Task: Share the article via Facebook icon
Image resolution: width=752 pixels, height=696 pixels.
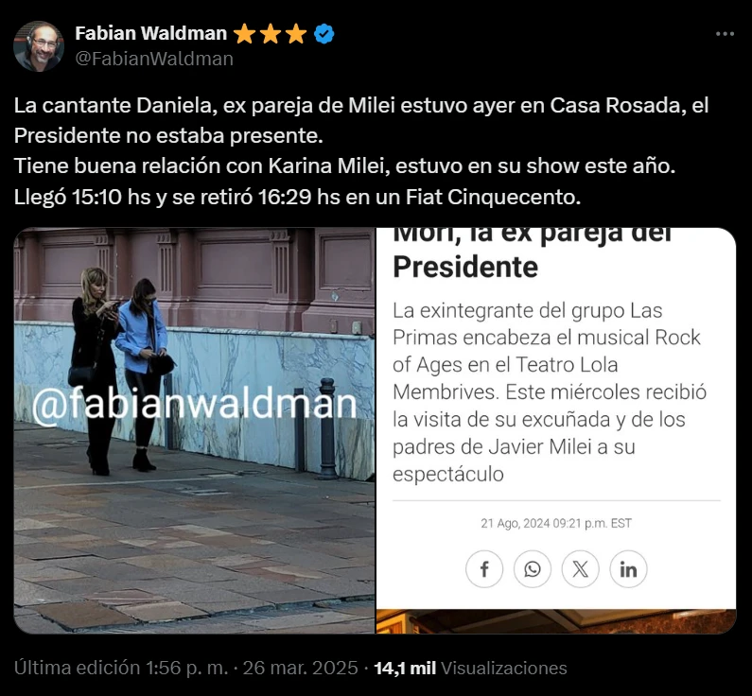Action: coord(484,569)
